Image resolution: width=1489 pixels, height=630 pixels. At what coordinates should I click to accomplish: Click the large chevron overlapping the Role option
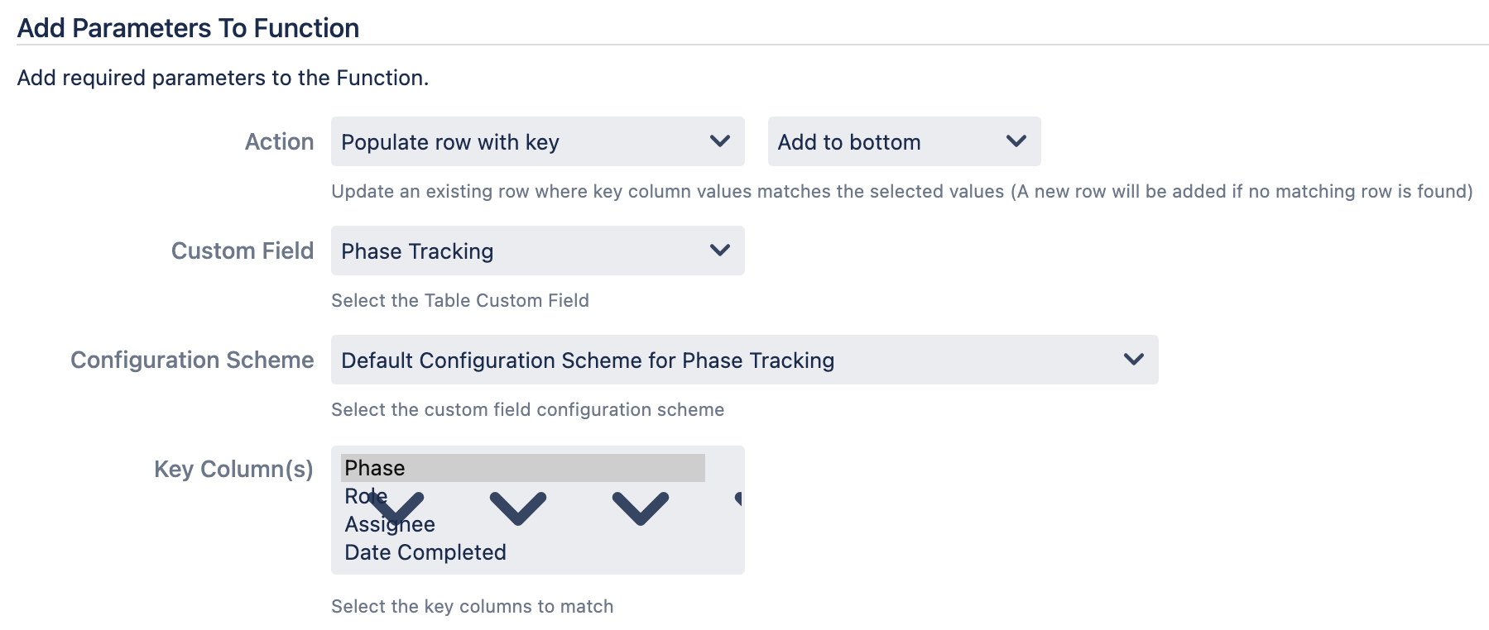397,508
